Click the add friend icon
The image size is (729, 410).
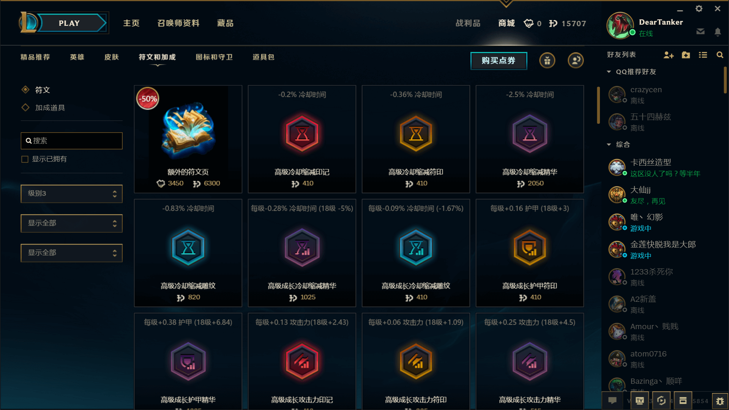668,55
